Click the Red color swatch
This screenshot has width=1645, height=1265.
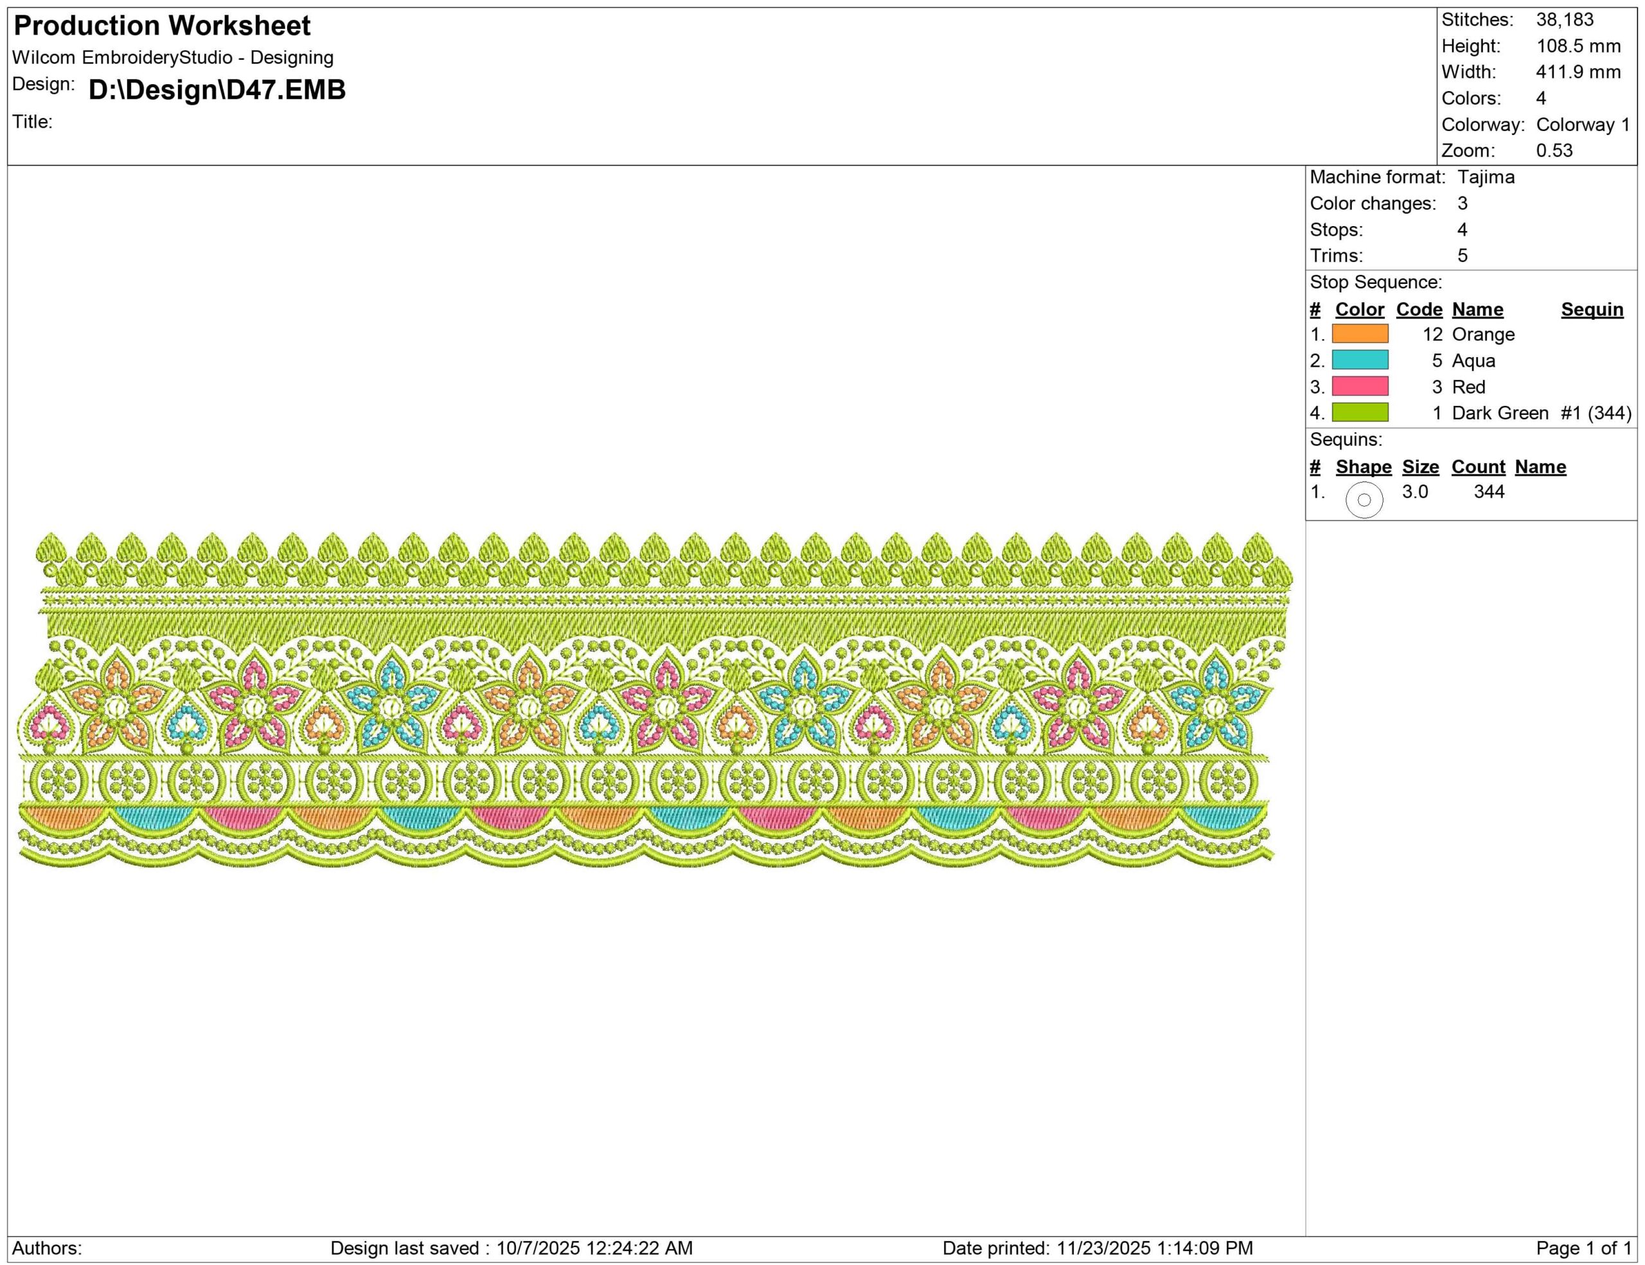1360,387
